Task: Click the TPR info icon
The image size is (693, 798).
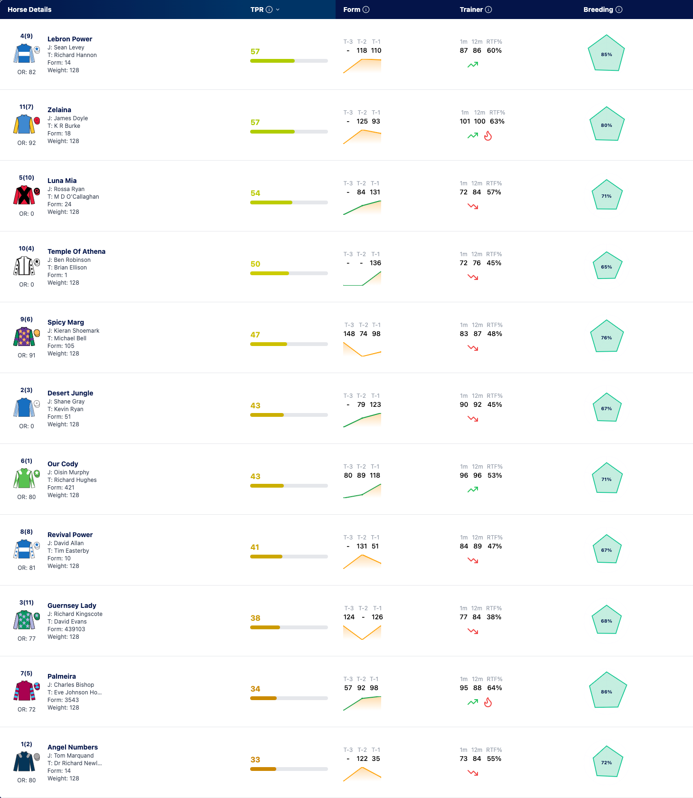Action: point(269,10)
